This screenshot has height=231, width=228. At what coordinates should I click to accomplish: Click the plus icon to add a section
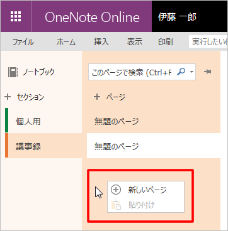8,97
